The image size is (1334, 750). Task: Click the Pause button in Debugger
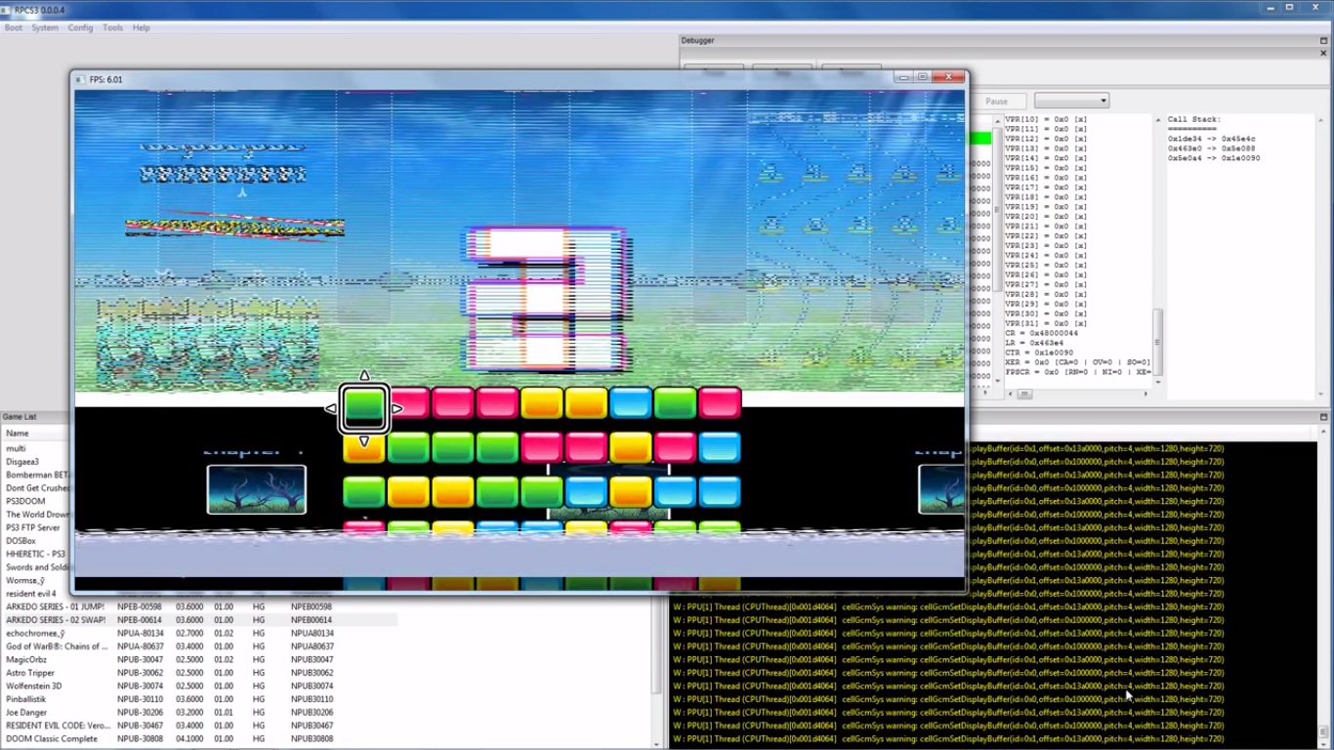coord(996,101)
